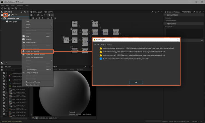Viewport: 205px width, 123px height.
Task: Click the save disk icon in Explorer toolbar
Action: (2, 15)
